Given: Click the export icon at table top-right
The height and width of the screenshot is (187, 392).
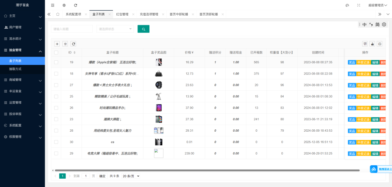Looking at the screenshot, I should [372, 44].
